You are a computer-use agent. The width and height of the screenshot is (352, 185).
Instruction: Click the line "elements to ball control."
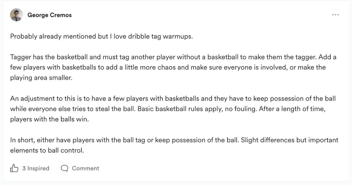[x=47, y=150]
